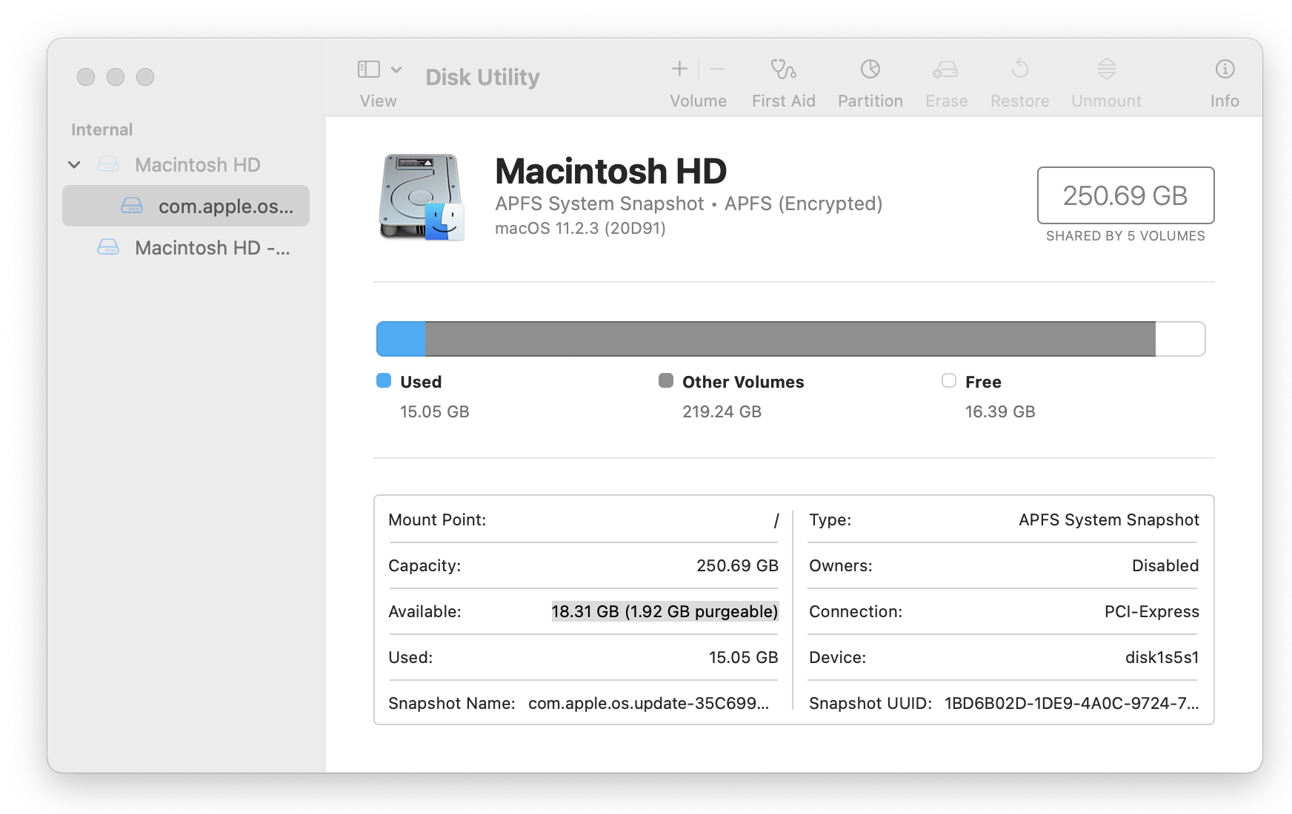Image resolution: width=1292 pixels, height=814 pixels.
Task: Click the Other Volumes legend marker
Action: point(666,381)
